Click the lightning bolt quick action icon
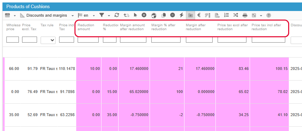Screen dimensions: 302x131 [181, 15]
